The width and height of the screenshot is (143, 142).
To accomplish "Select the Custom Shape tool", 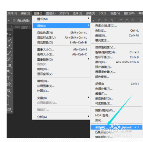I will 9,84.
